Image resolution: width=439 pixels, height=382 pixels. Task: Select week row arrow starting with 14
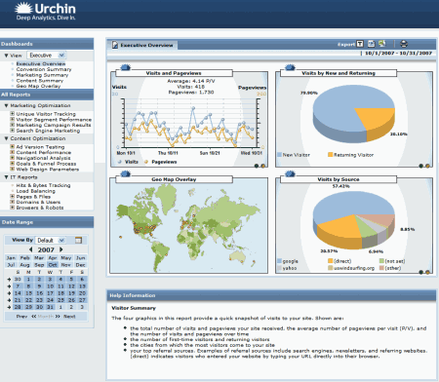(x=9, y=293)
